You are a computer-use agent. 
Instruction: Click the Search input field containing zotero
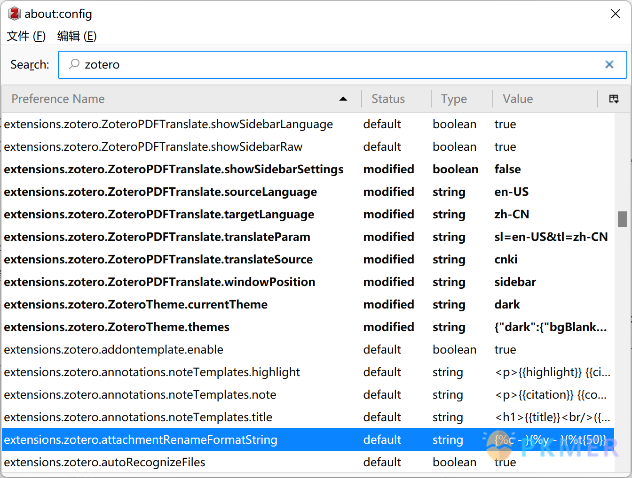[x=342, y=64]
